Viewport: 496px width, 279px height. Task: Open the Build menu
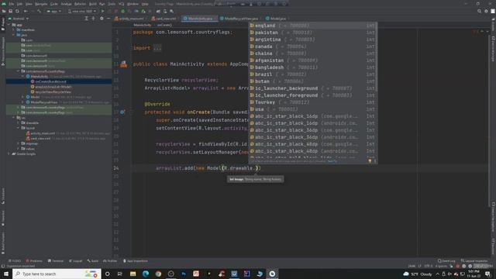coord(93,4)
